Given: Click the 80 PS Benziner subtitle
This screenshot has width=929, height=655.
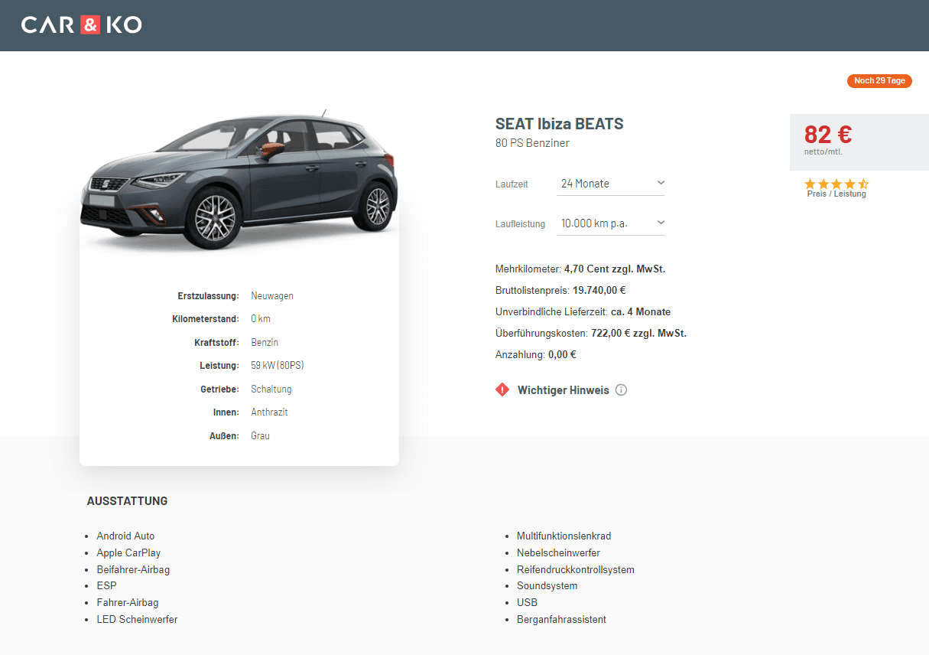Looking at the screenshot, I should pos(532,143).
